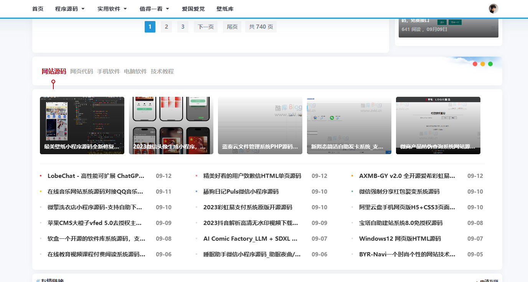The height and width of the screenshot is (282, 528).
Task: Click the yellow circle indicator above the panel
Action: (483, 64)
